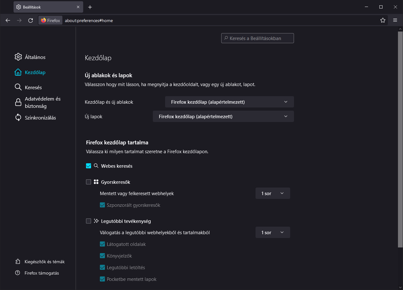Image resolution: width=403 pixels, height=290 pixels.
Task: Click the Webes keresés label
Action: coord(117,166)
